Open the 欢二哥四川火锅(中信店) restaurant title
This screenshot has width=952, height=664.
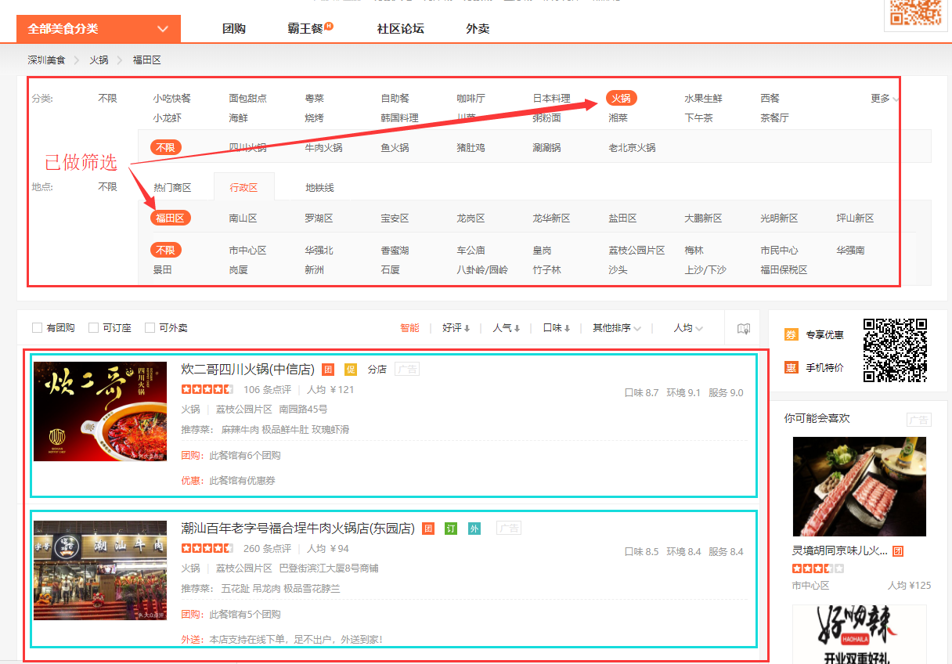[x=247, y=370]
